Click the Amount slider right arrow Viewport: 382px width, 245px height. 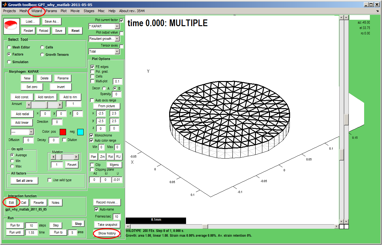tap(60, 105)
